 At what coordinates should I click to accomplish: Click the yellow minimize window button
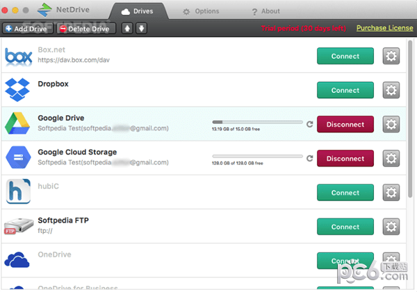(15, 10)
